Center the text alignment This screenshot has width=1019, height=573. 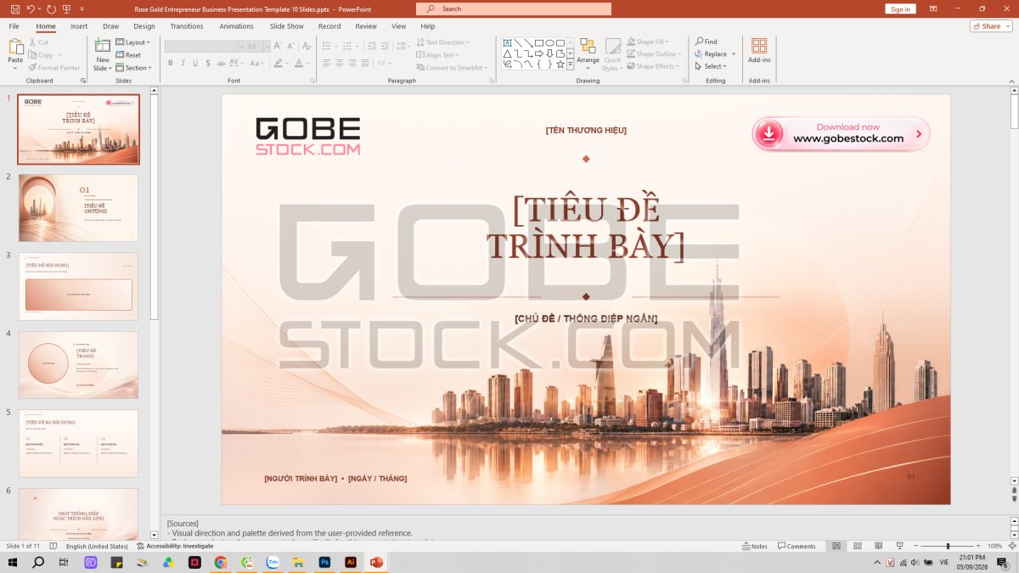tap(340, 63)
